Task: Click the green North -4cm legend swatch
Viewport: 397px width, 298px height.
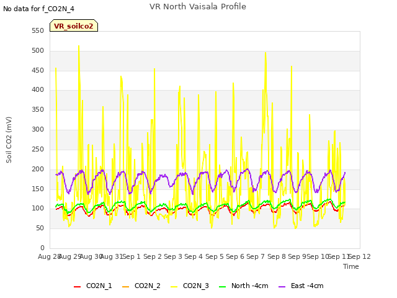Action: pos(222,286)
